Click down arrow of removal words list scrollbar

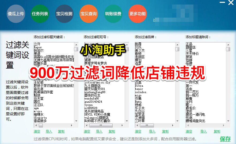(228, 121)
